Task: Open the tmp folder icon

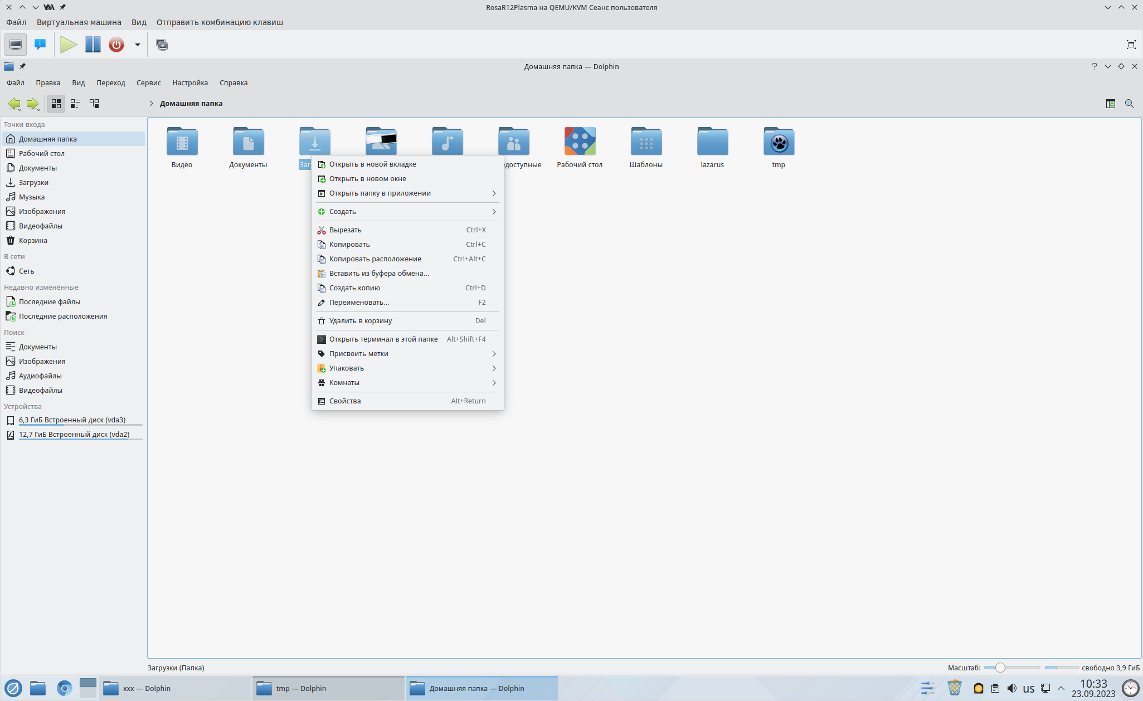Action: point(778,142)
